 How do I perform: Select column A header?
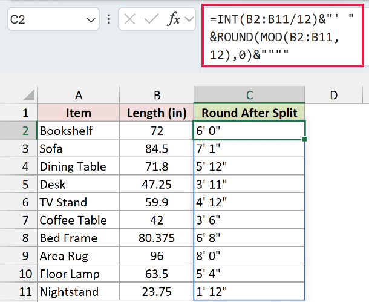point(79,95)
